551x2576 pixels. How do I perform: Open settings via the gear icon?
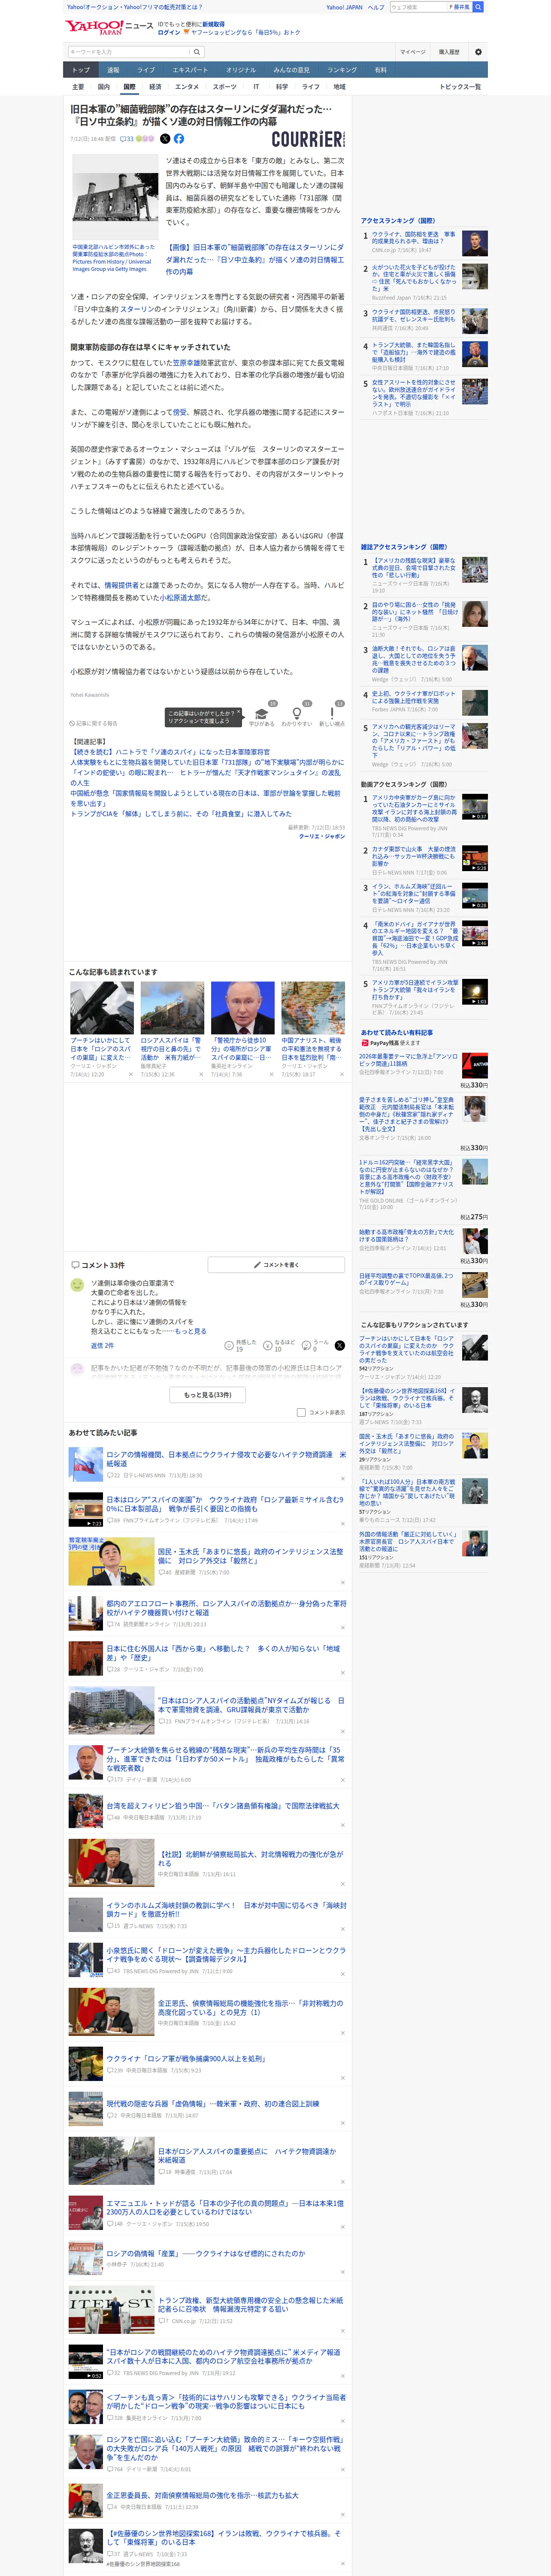[x=478, y=52]
